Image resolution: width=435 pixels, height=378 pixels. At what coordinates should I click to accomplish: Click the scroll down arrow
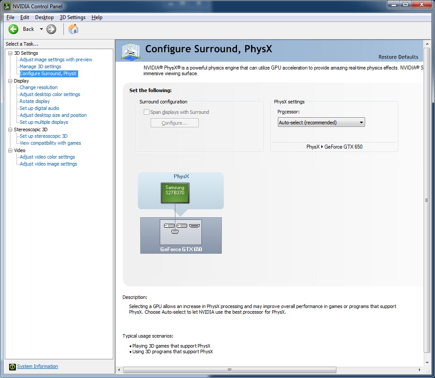click(427, 362)
